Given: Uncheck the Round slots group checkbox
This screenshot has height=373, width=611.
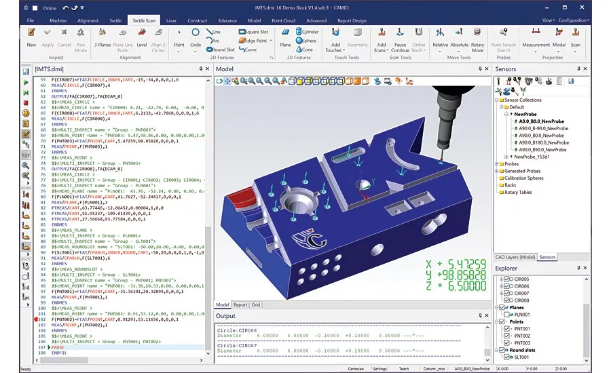Looking at the screenshot, I should coord(502,350).
